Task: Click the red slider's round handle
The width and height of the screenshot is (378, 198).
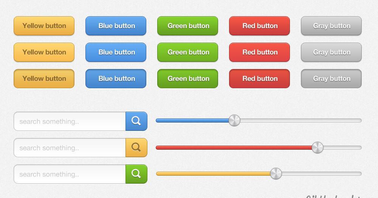Action: pyautogui.click(x=318, y=147)
